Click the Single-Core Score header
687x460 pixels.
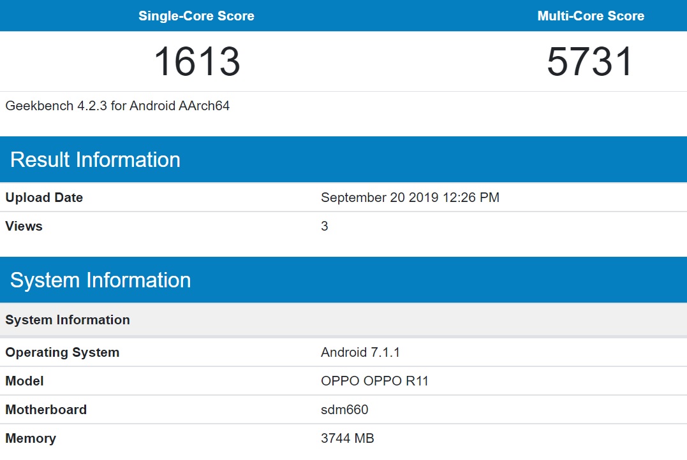pos(196,15)
